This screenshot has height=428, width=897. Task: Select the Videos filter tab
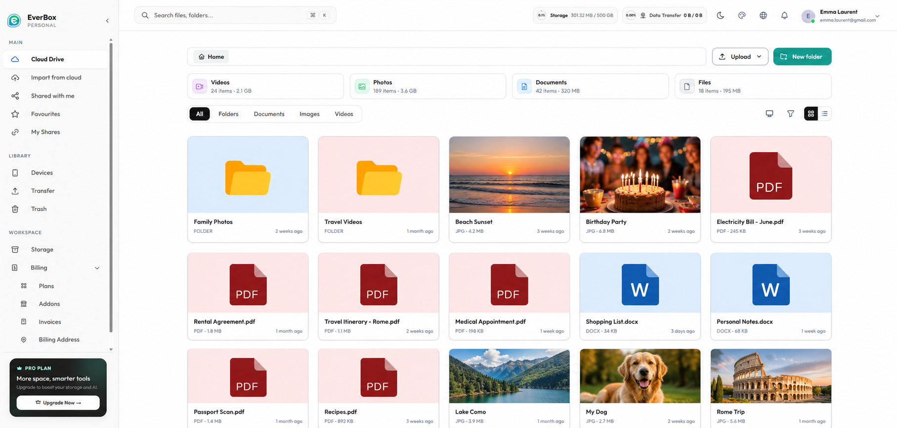[x=343, y=114]
